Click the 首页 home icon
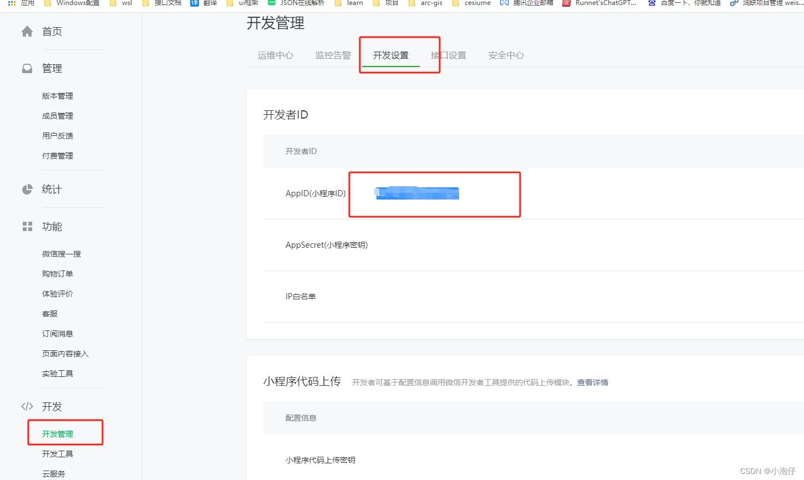This screenshot has height=480, width=804. 27,31
